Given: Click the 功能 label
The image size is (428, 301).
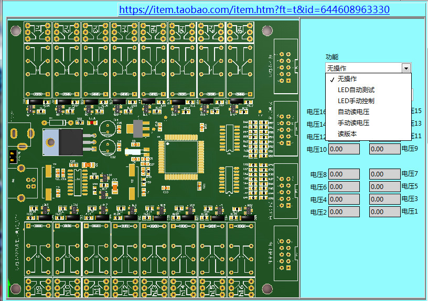Looking at the screenshot, I should tap(332, 57).
